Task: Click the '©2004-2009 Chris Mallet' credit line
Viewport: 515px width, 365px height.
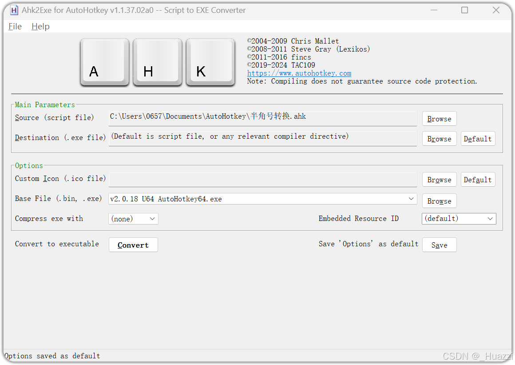Action: pyautogui.click(x=293, y=41)
